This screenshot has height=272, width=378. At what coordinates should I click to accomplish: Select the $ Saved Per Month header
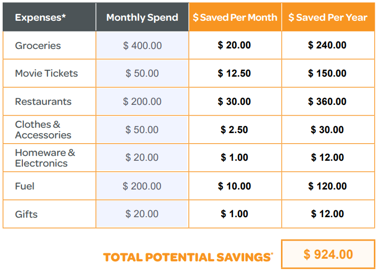click(x=235, y=17)
